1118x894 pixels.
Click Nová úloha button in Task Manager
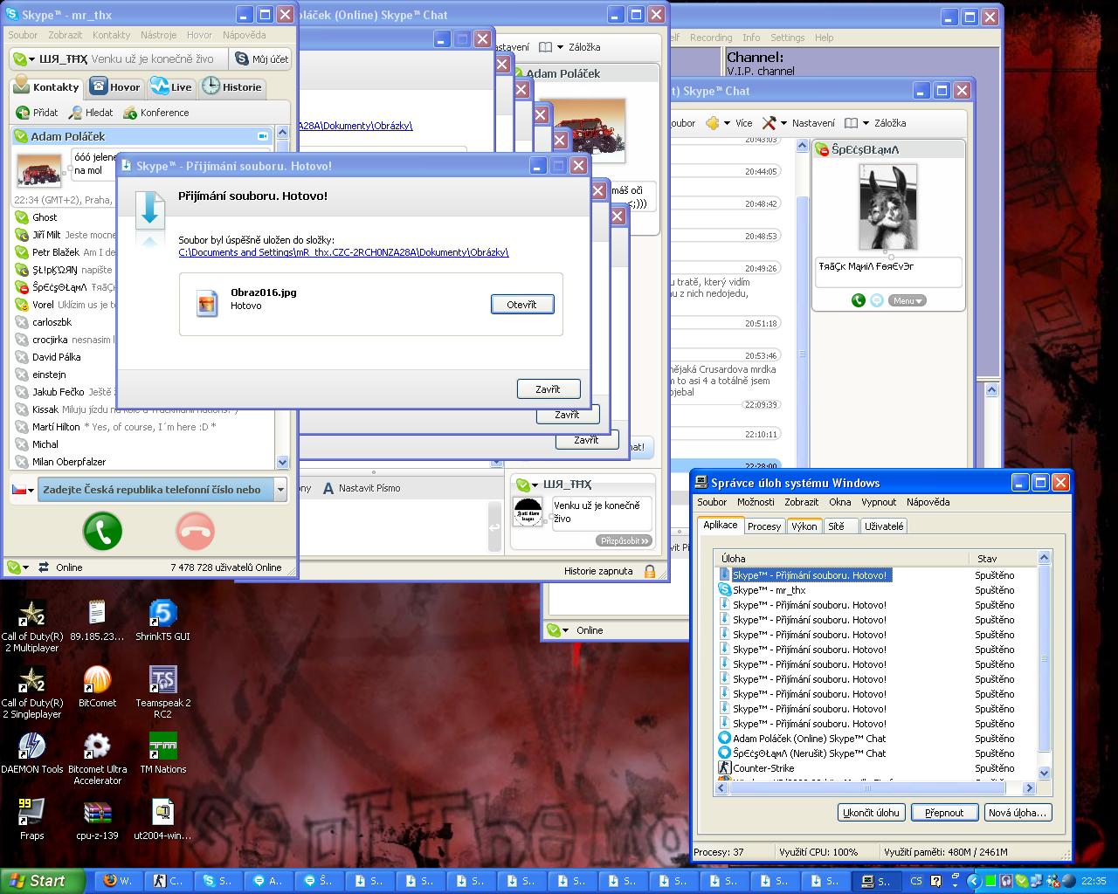click(1017, 812)
